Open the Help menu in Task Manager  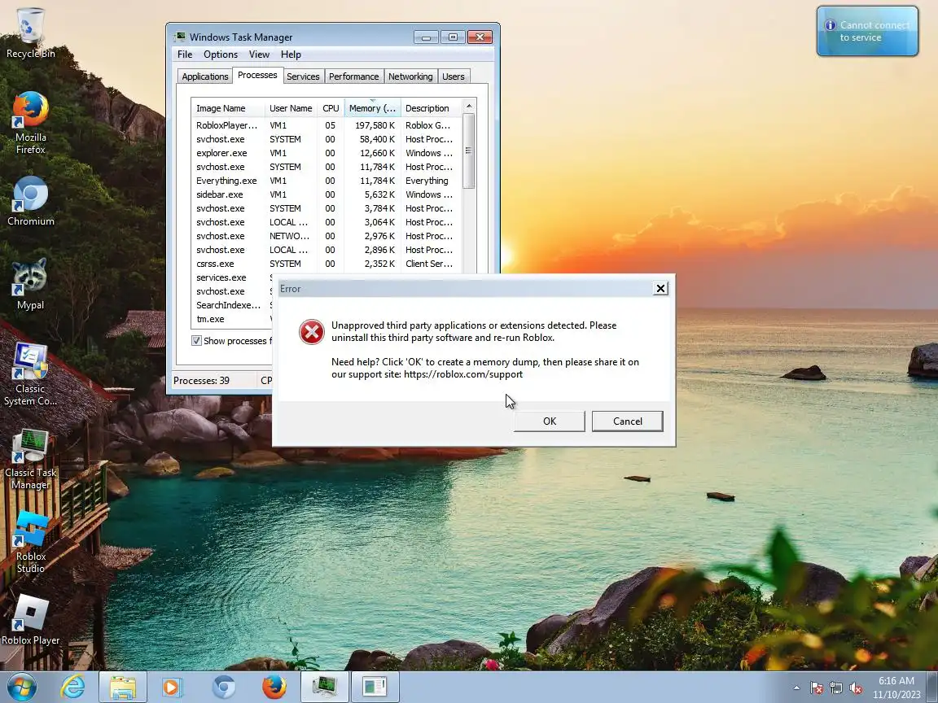click(x=291, y=55)
